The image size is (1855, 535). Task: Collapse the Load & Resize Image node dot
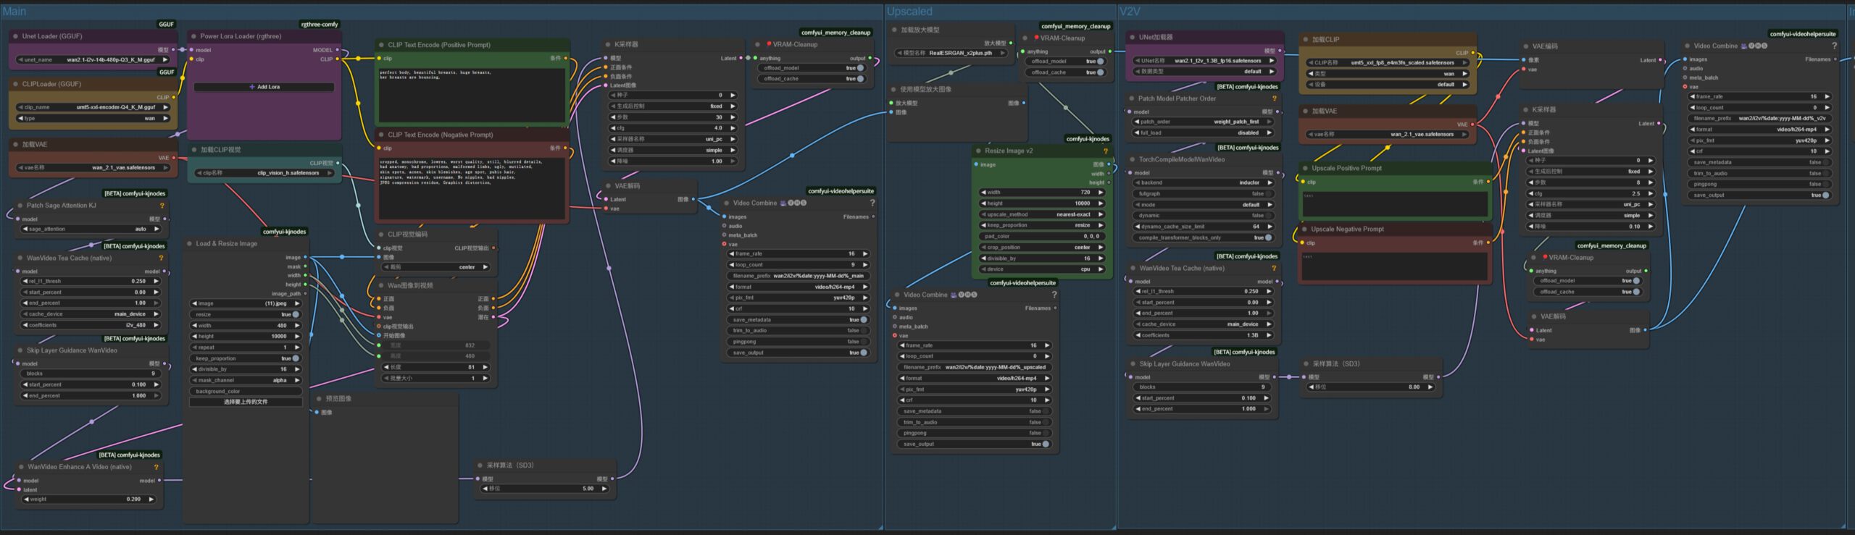pyautogui.click(x=189, y=244)
